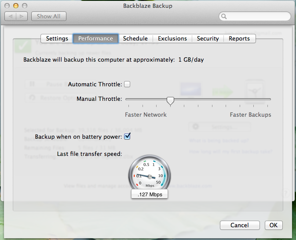Select the Performance tab
This screenshot has height=240, width=296.
[x=95, y=39]
